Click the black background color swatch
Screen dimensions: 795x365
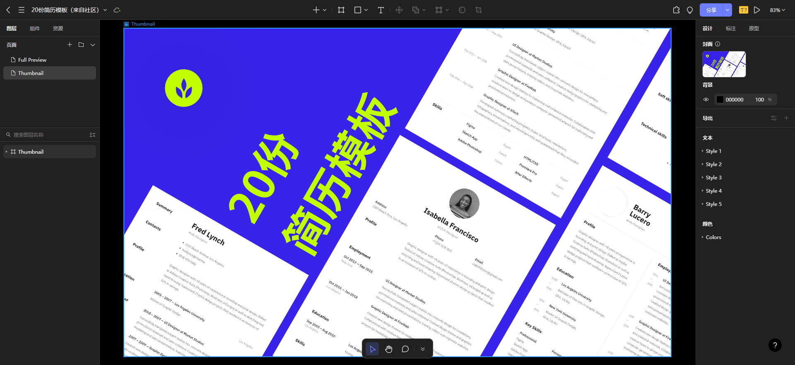click(x=720, y=99)
